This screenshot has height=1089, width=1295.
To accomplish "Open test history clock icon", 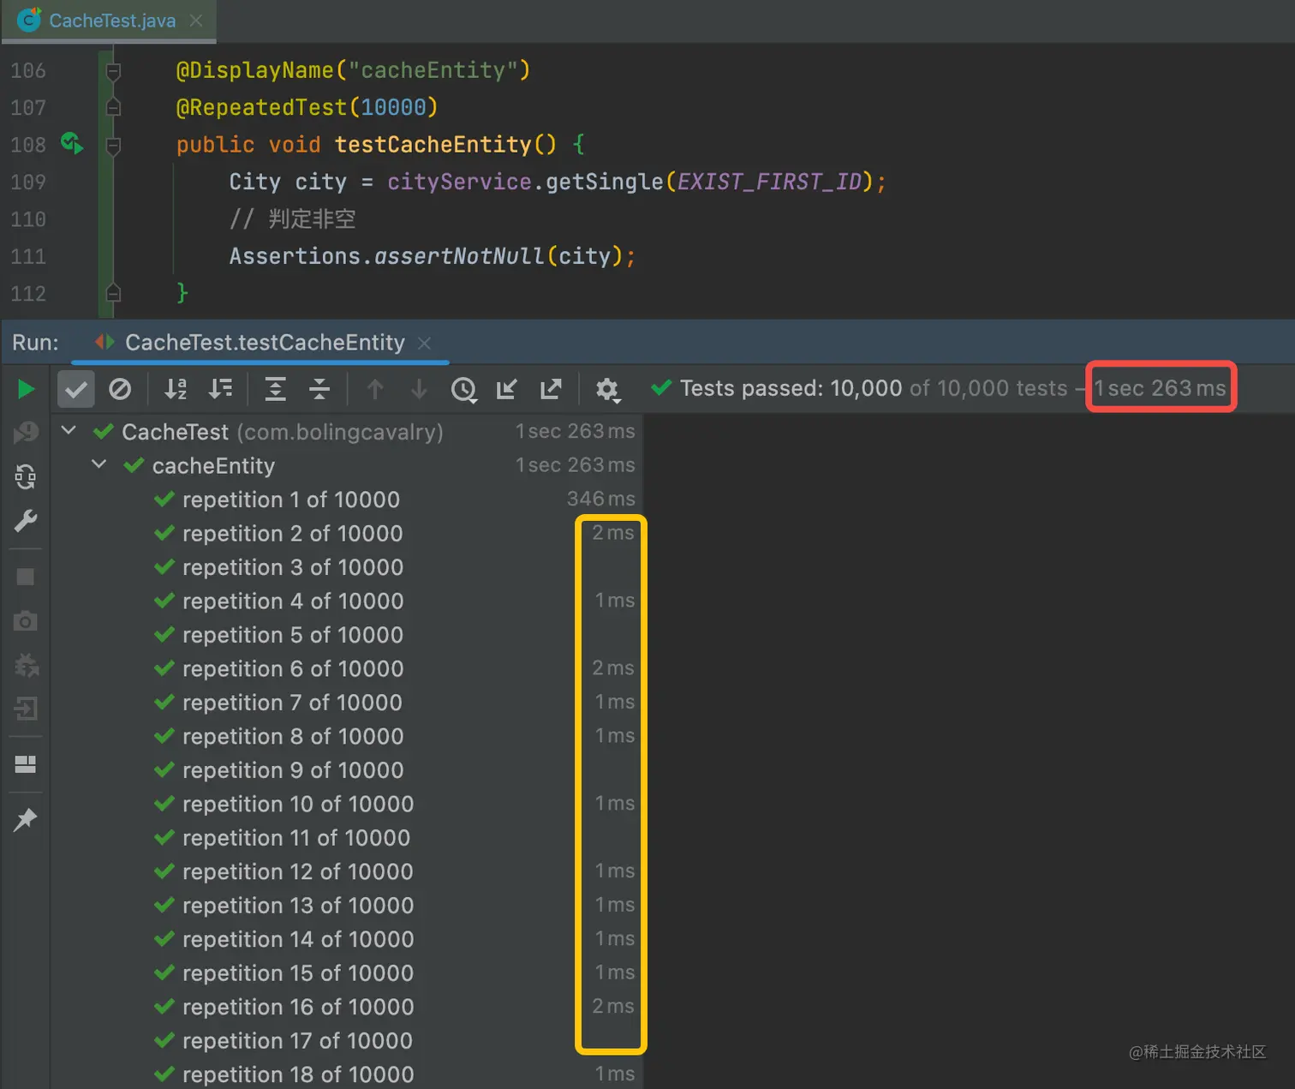I will point(463,390).
